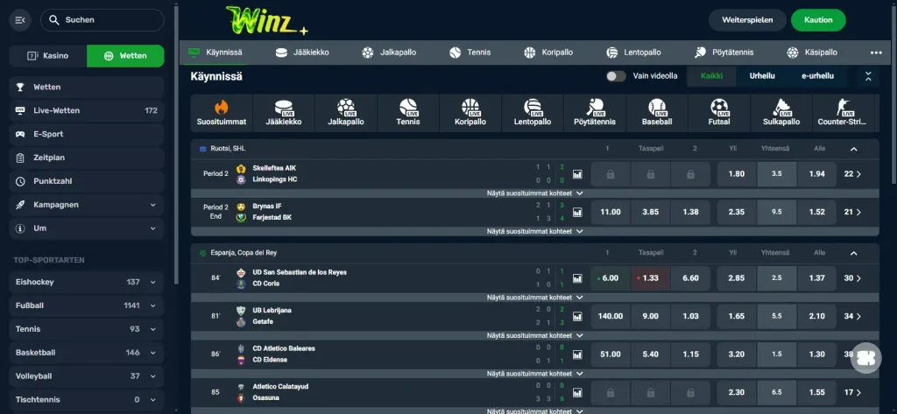Open statistics icon for Atletico Calatayud match
This screenshot has width=897, height=414.
point(577,392)
